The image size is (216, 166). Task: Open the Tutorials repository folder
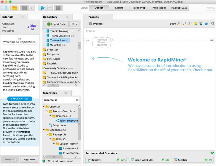tap(50, 64)
